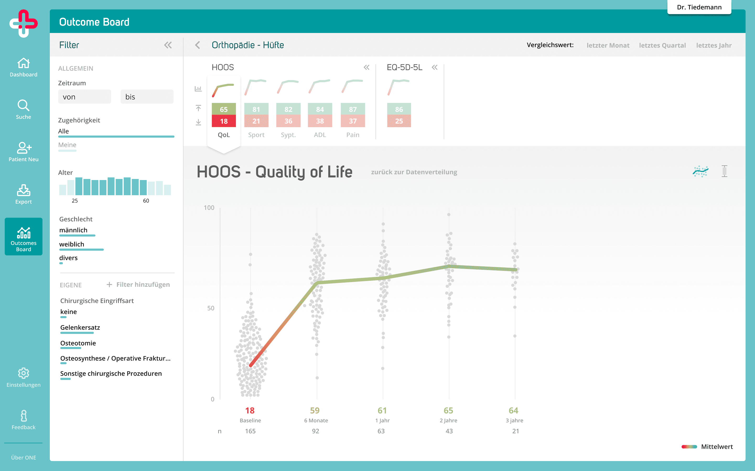Viewport: 755px width, 471px height.
Task: Click Patient Neu add-patient icon
Action: click(23, 148)
